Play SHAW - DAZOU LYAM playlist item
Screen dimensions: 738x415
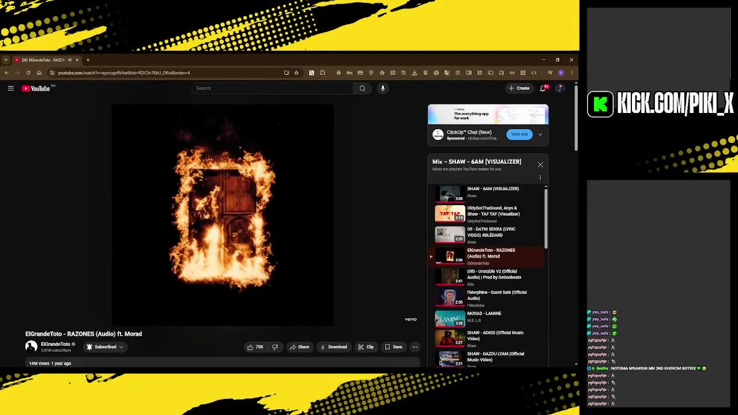[487, 359]
